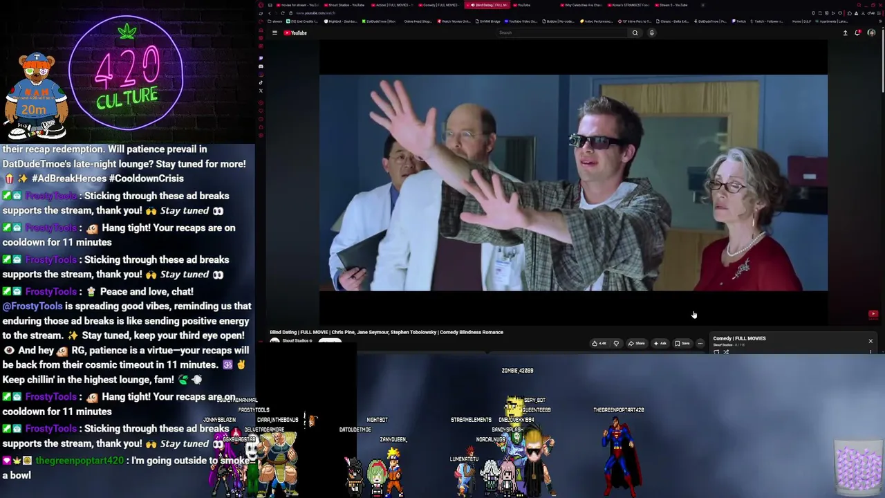Go to the YouTube home logo
Viewport: 885px width, 498px height.
click(x=295, y=33)
